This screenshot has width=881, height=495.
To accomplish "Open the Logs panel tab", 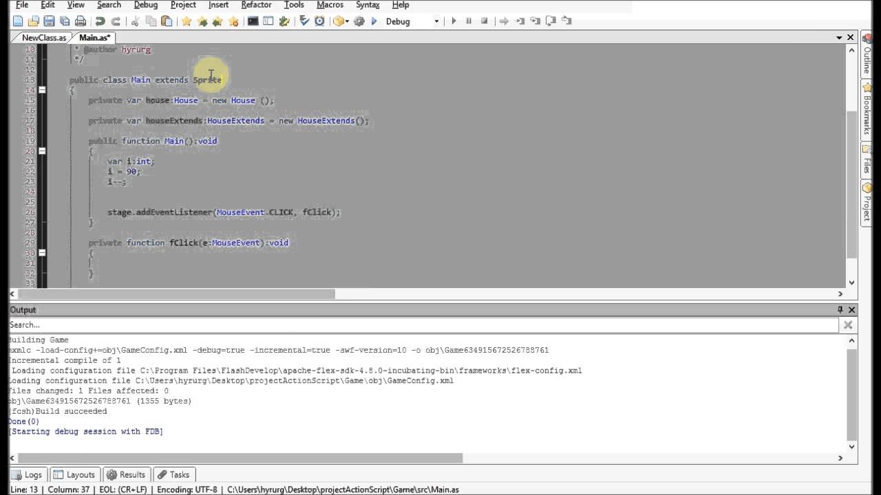I will (x=28, y=474).
